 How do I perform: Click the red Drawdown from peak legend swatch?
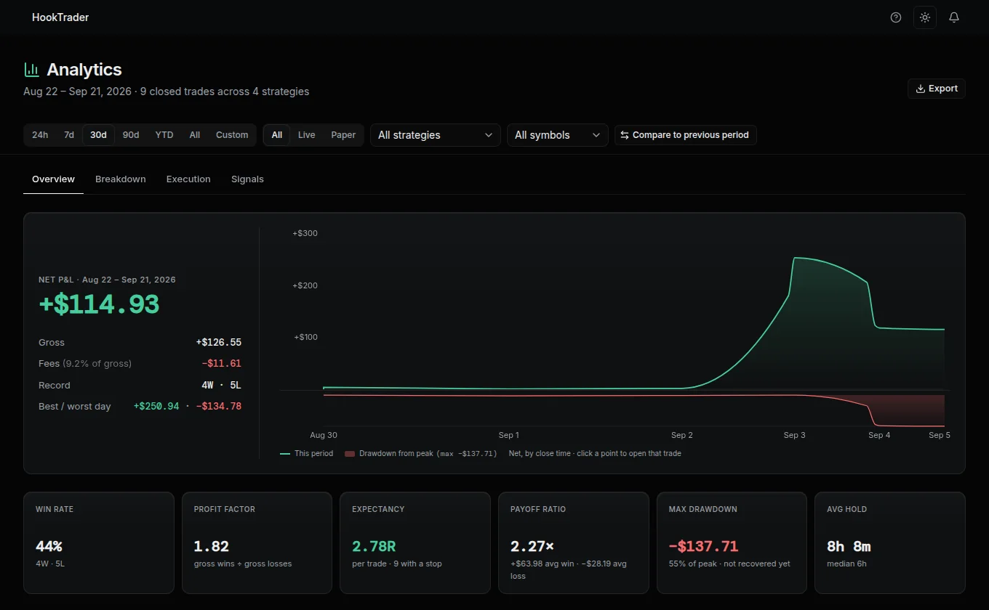[x=350, y=454]
